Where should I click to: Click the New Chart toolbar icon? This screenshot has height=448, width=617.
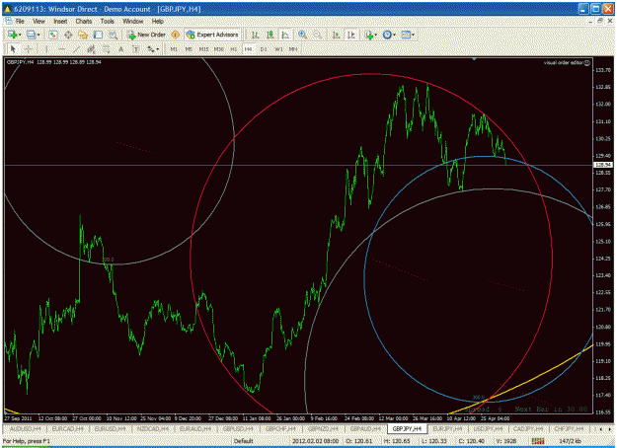click(x=12, y=35)
